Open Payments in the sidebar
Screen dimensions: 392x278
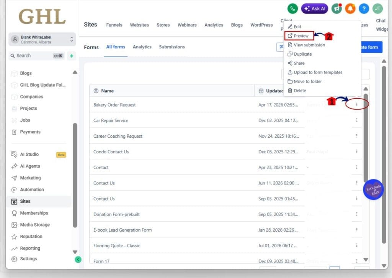[30, 132]
